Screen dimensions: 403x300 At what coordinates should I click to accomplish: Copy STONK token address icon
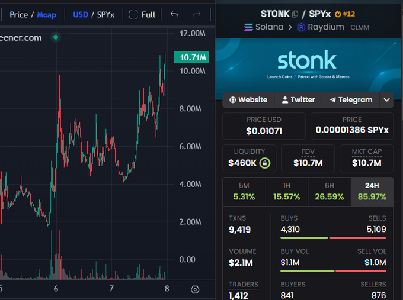295,14
